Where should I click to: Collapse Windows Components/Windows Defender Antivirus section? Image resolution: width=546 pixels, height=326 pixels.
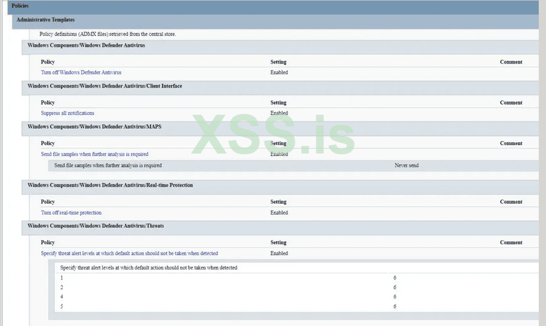280,47
